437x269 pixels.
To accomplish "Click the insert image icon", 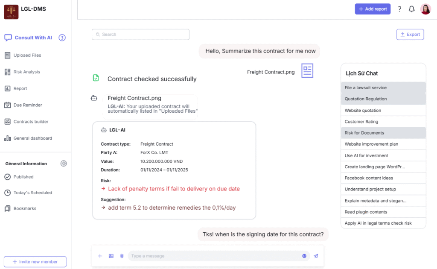I will coord(111,256).
